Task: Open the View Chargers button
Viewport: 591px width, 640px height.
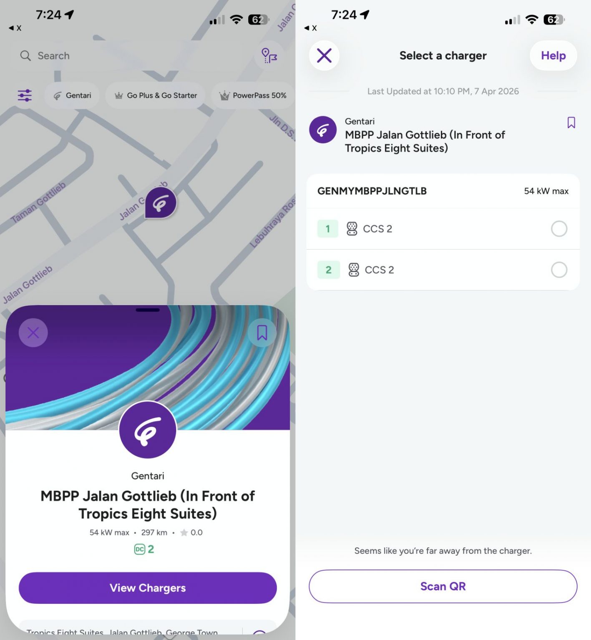Action: [x=148, y=588]
